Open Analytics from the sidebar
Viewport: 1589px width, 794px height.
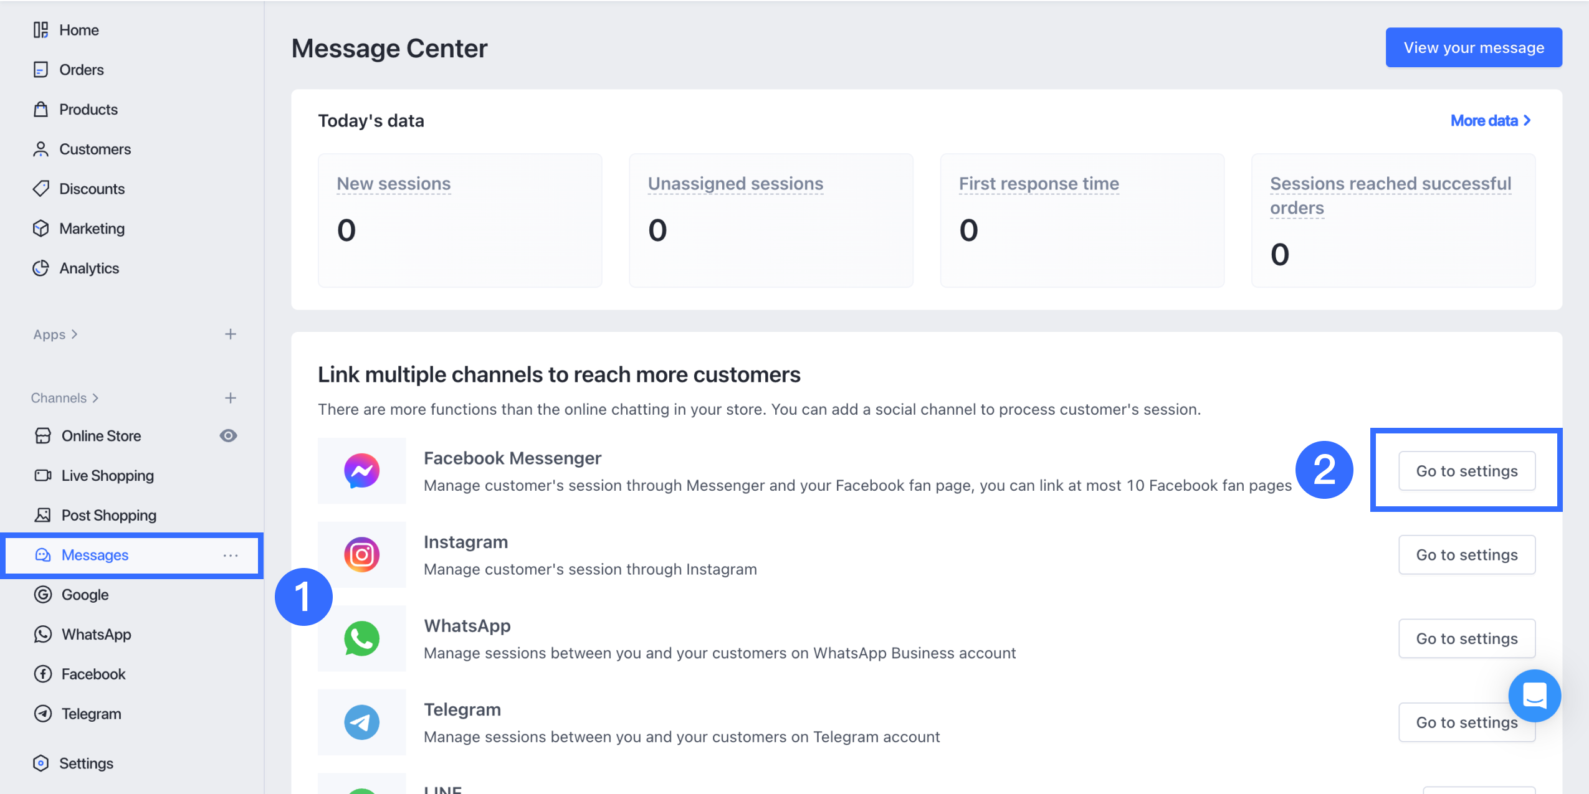[88, 268]
